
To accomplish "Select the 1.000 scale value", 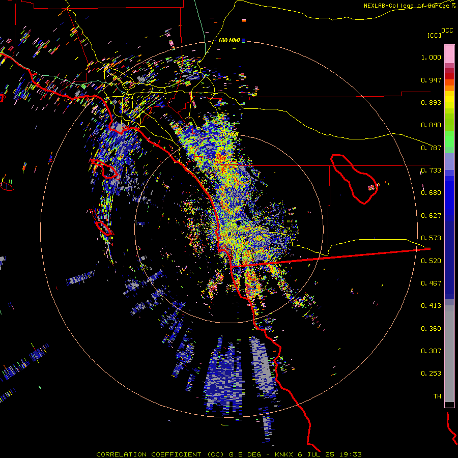I will tap(431, 57).
